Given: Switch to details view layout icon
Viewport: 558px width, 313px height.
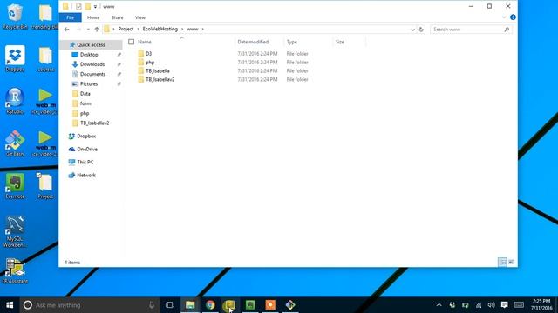Looking at the screenshot, I should point(502,262).
